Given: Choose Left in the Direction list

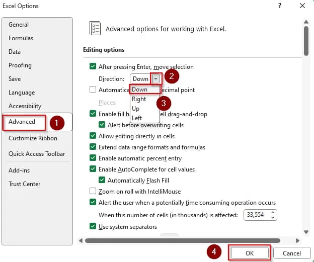Looking at the screenshot, I should [x=145, y=118].
